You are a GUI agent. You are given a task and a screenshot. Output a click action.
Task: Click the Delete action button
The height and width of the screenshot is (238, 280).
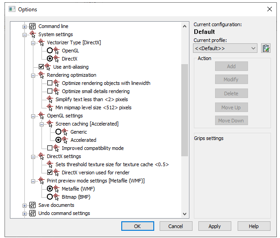point(231,93)
